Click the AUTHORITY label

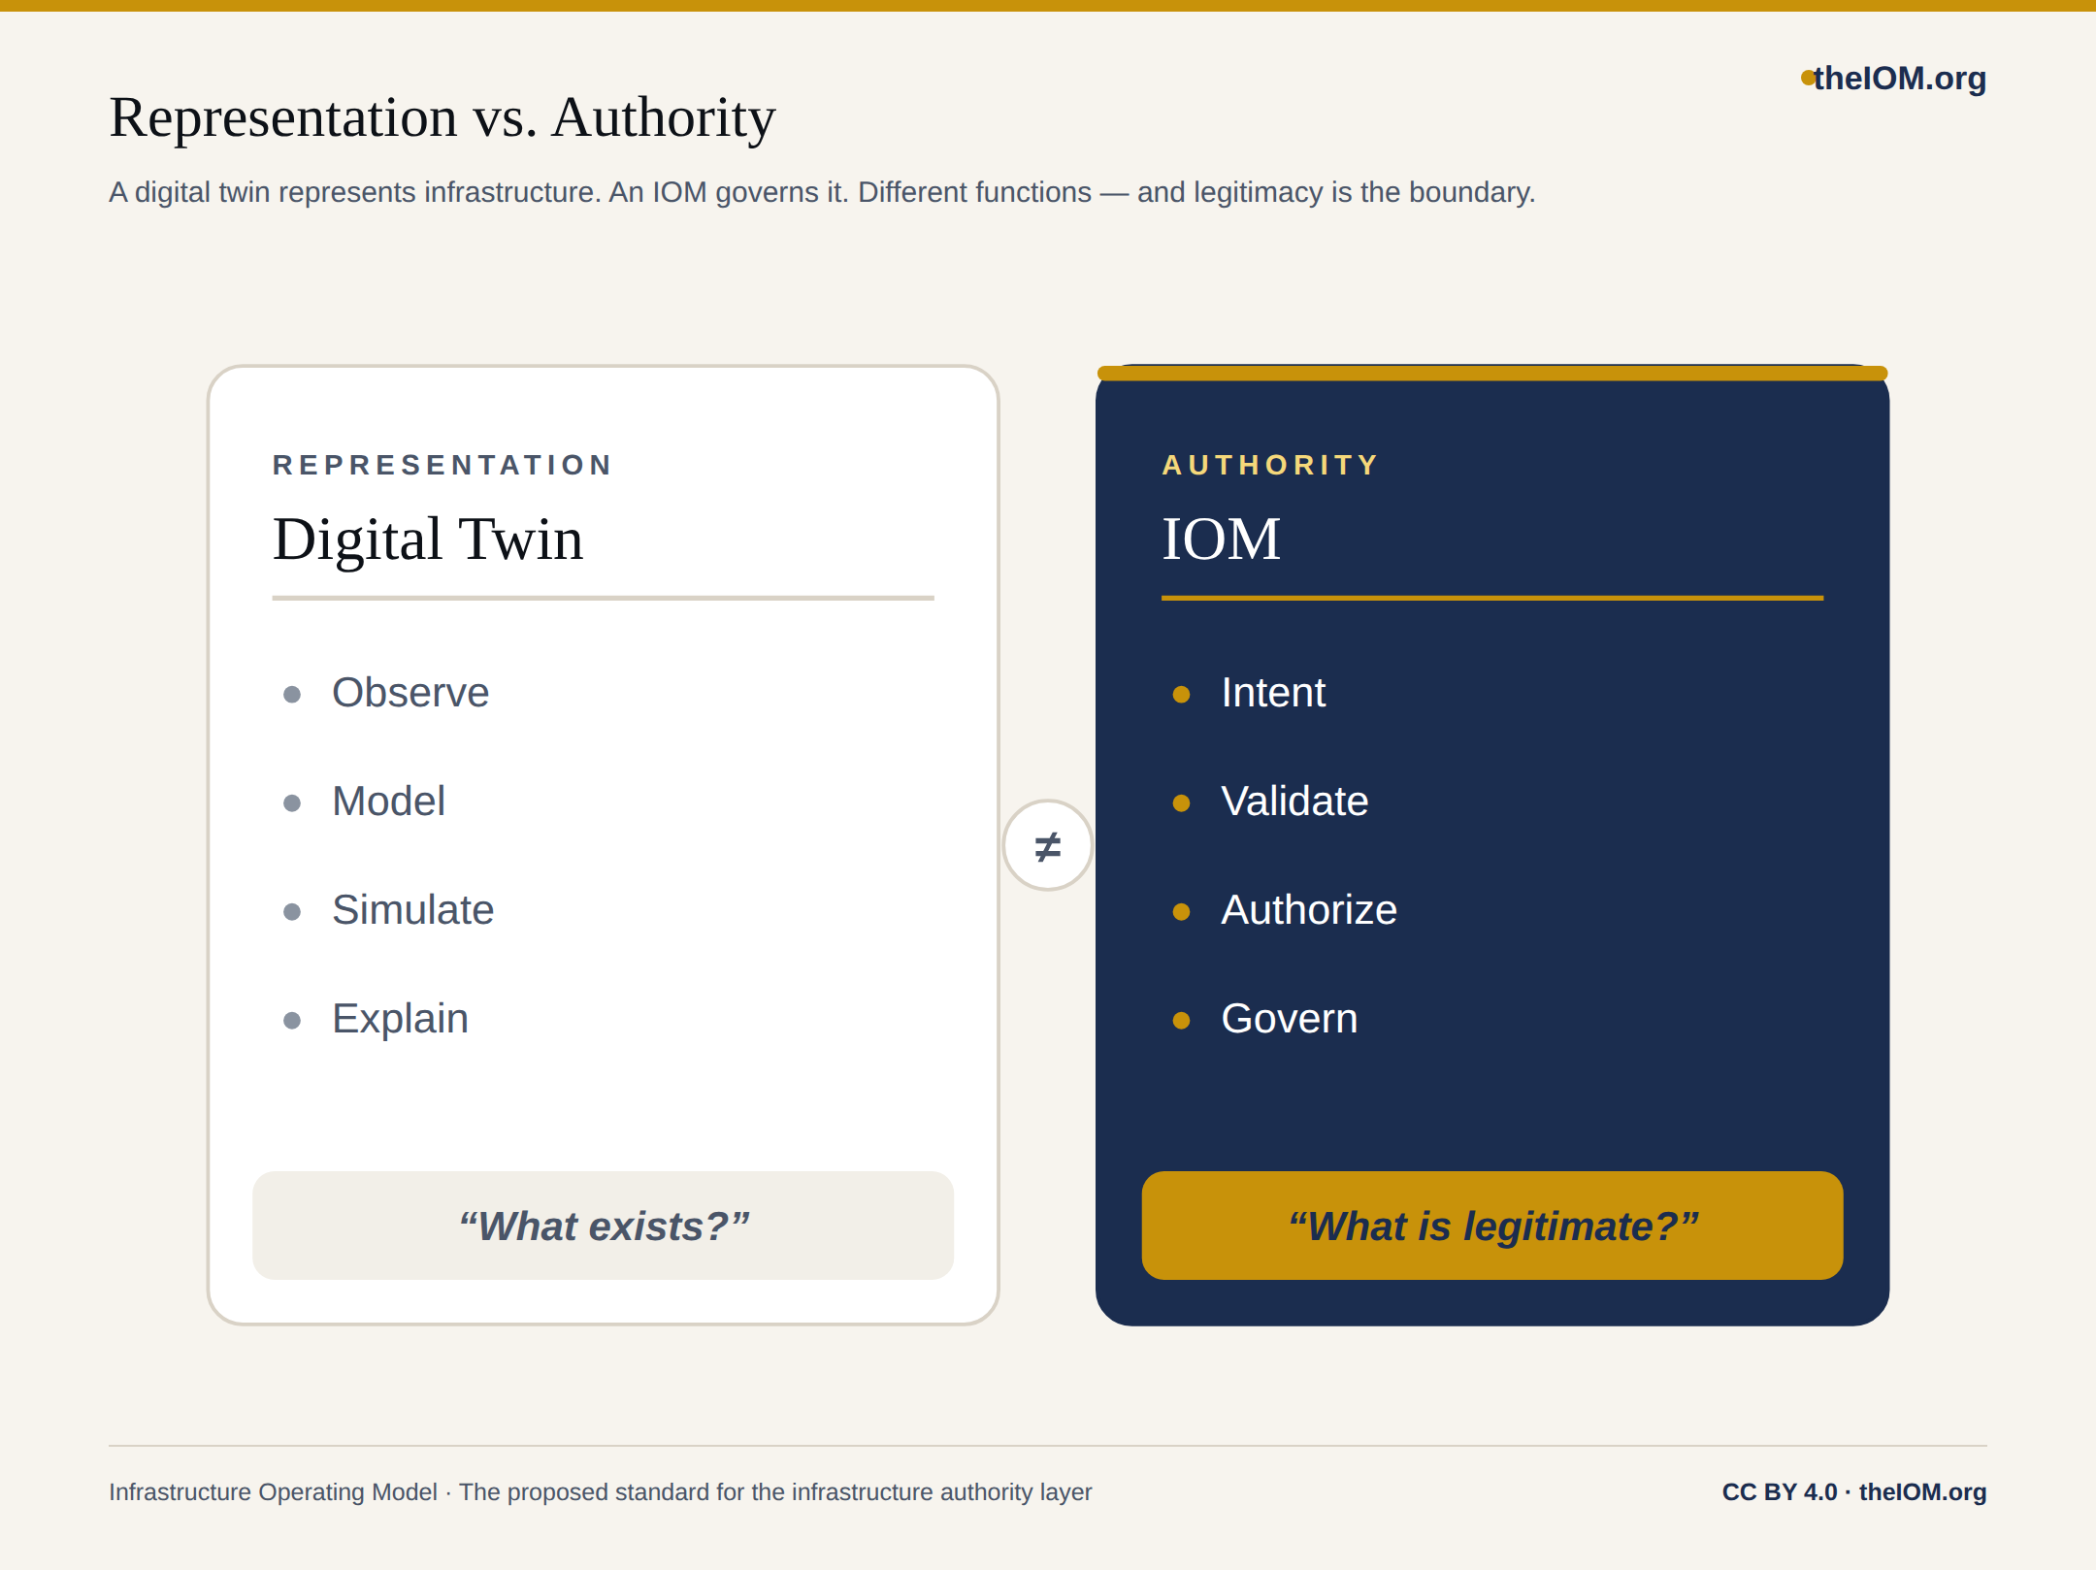pos(1270,465)
